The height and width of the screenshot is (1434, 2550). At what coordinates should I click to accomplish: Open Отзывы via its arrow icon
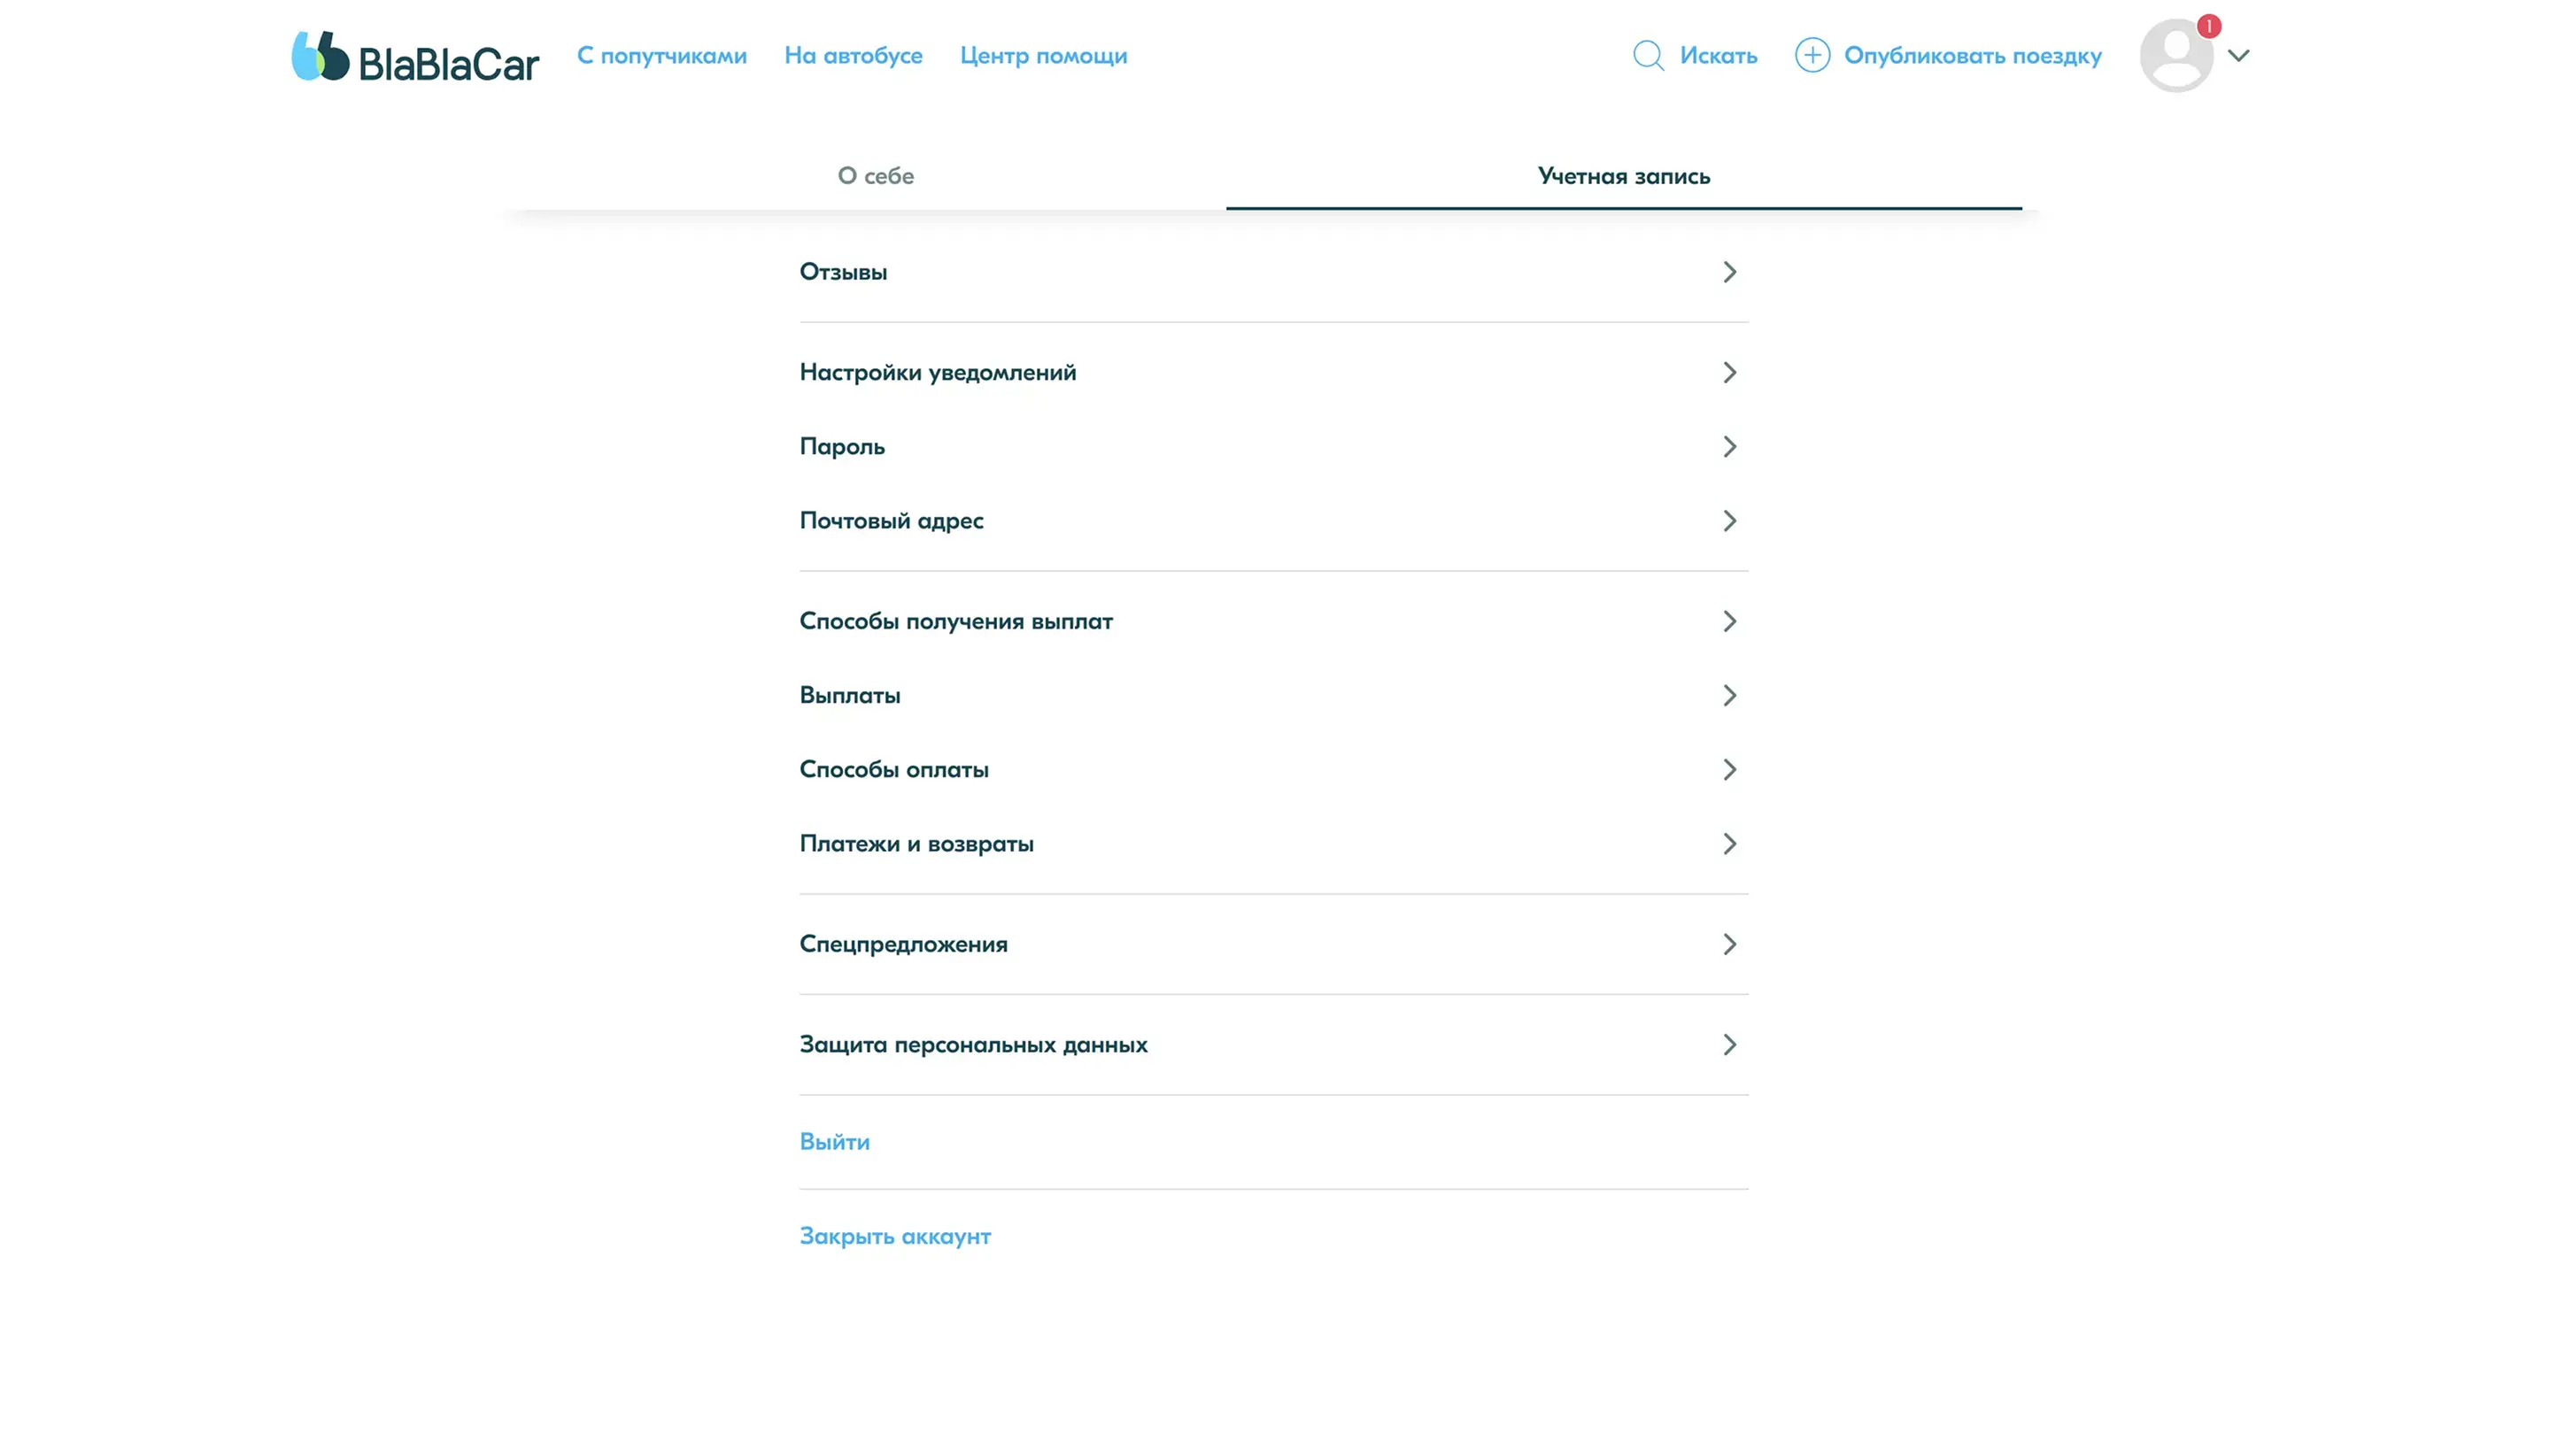coord(1728,272)
